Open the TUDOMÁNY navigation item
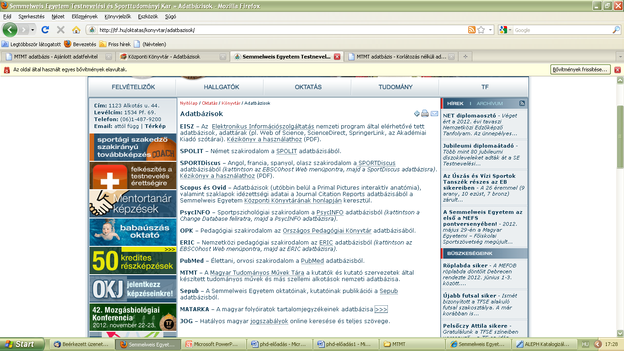Image resolution: width=624 pixels, height=351 pixels. [396, 87]
